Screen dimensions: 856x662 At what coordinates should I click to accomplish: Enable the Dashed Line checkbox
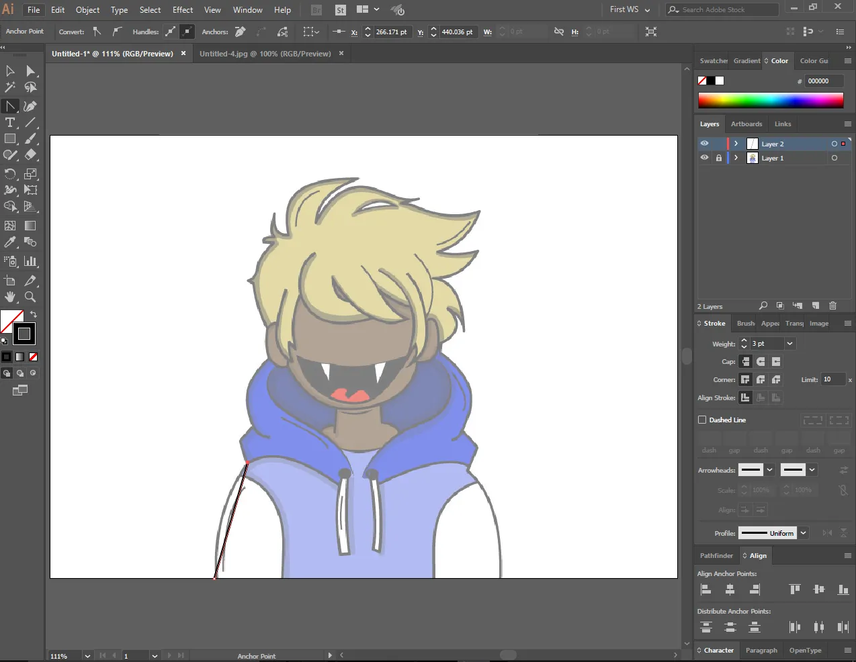(702, 420)
